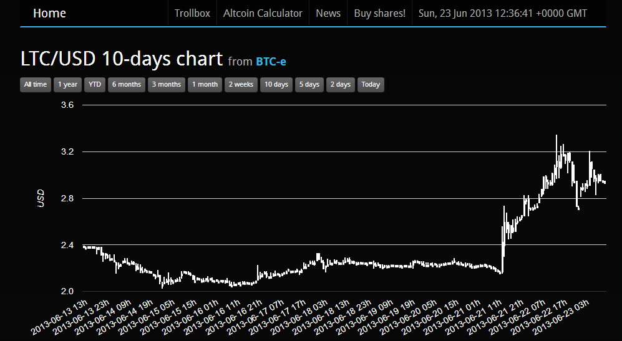Open the Altcoin Calculator

(263, 13)
